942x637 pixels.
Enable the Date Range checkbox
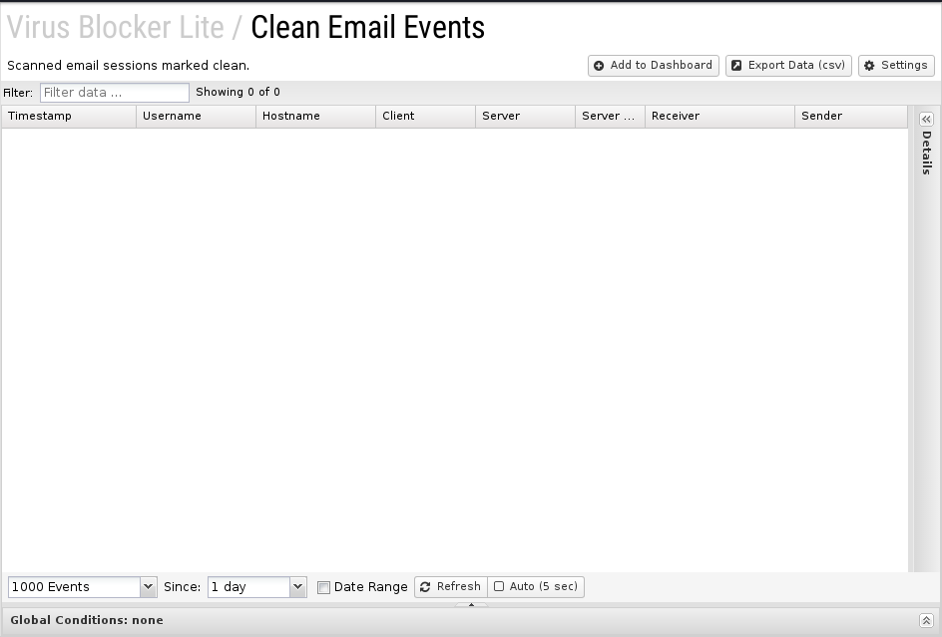(323, 587)
